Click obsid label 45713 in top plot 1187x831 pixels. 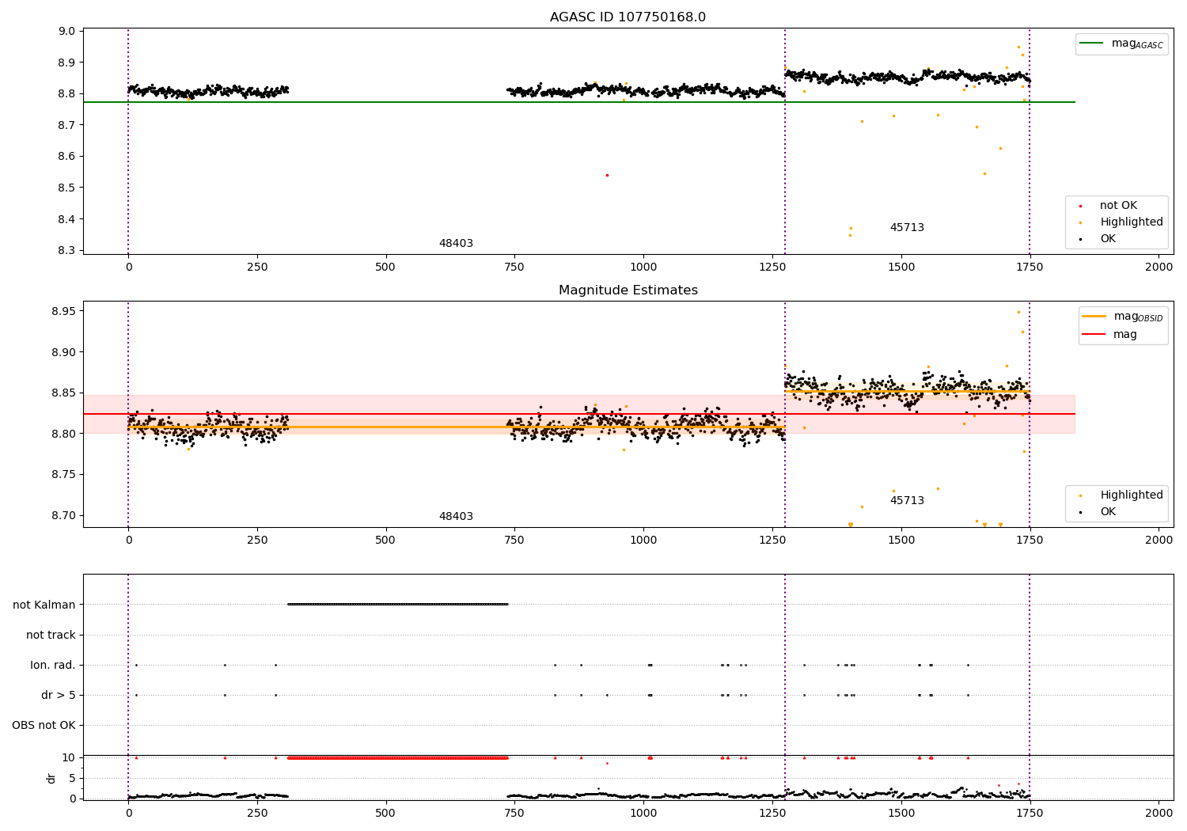click(x=907, y=228)
